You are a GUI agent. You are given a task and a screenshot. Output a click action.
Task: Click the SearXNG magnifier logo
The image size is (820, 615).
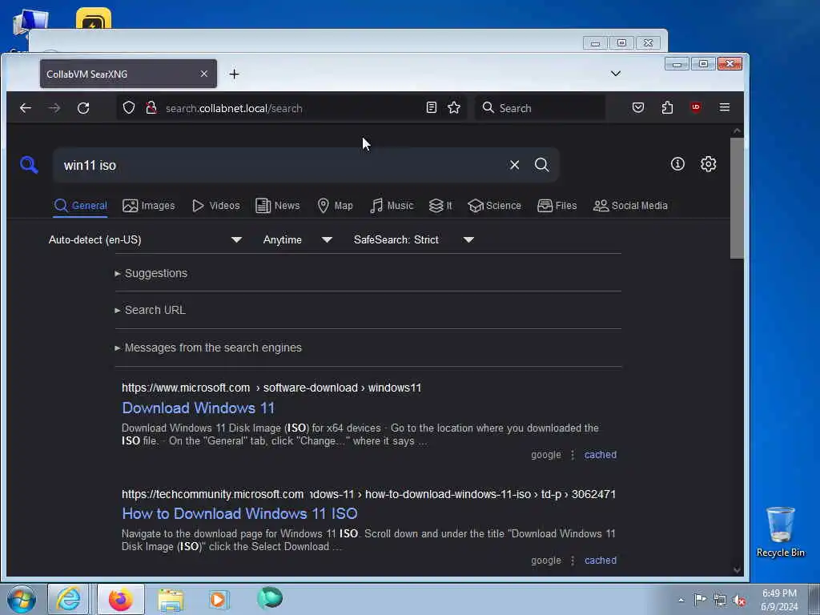(x=29, y=165)
